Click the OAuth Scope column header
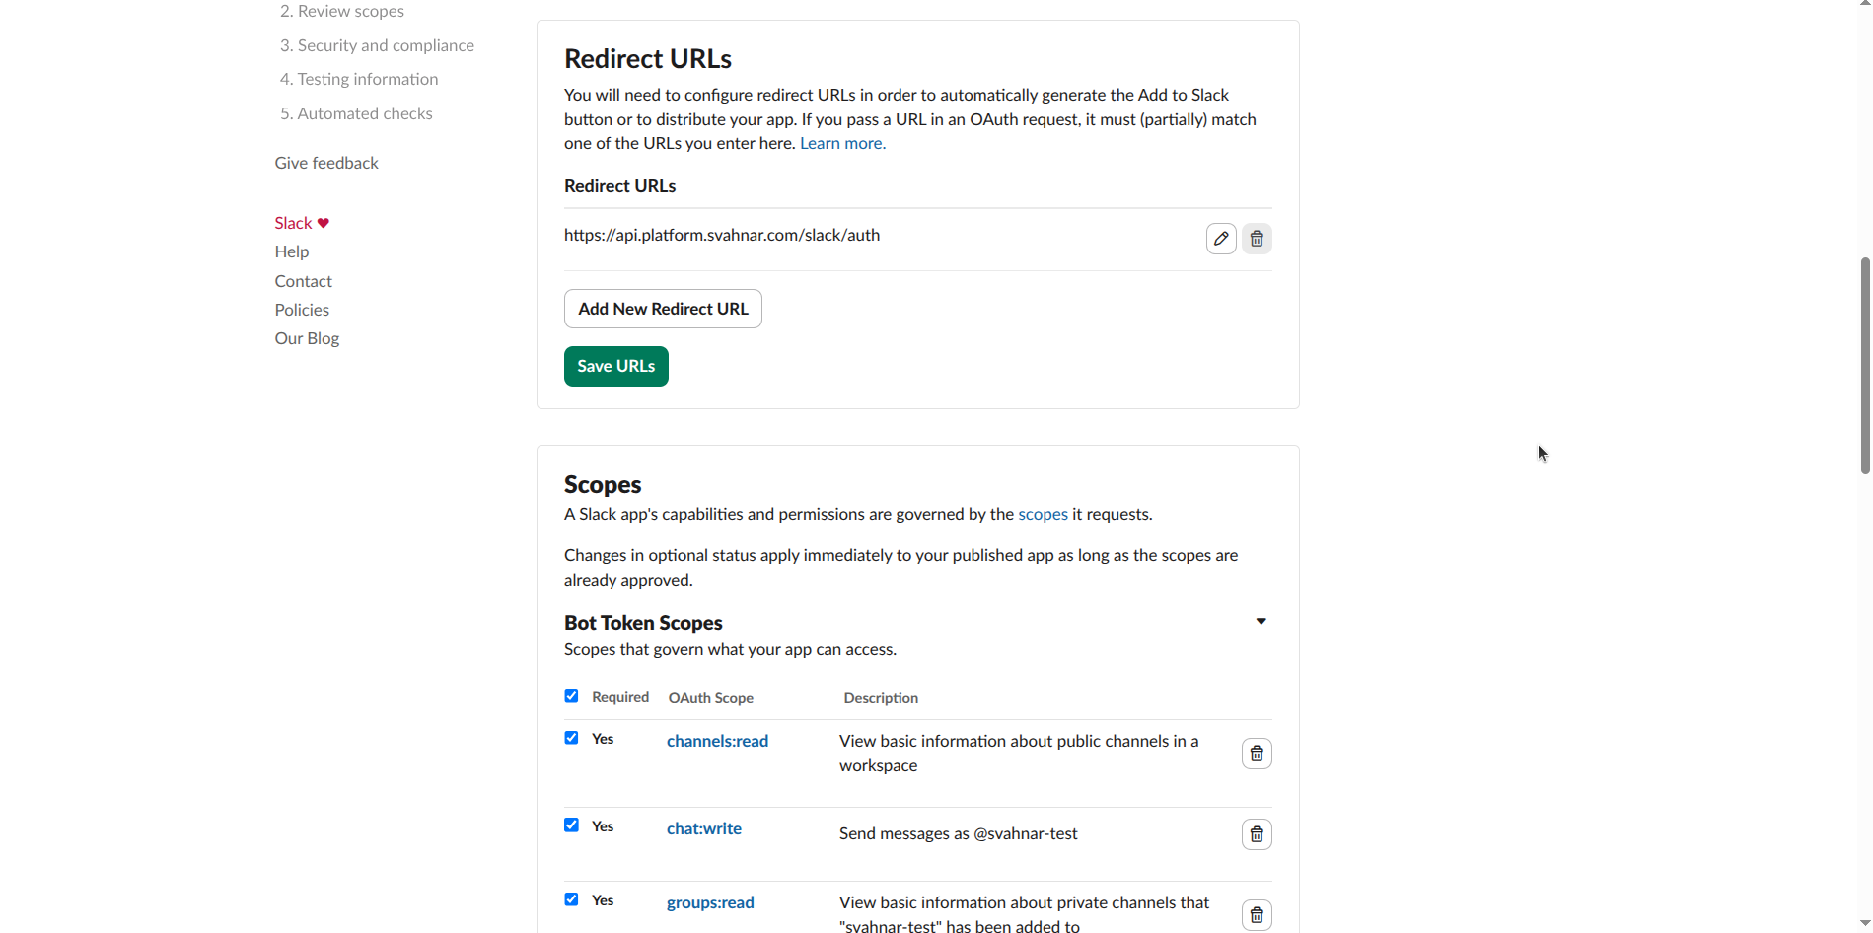The image size is (1873, 933). point(710,698)
